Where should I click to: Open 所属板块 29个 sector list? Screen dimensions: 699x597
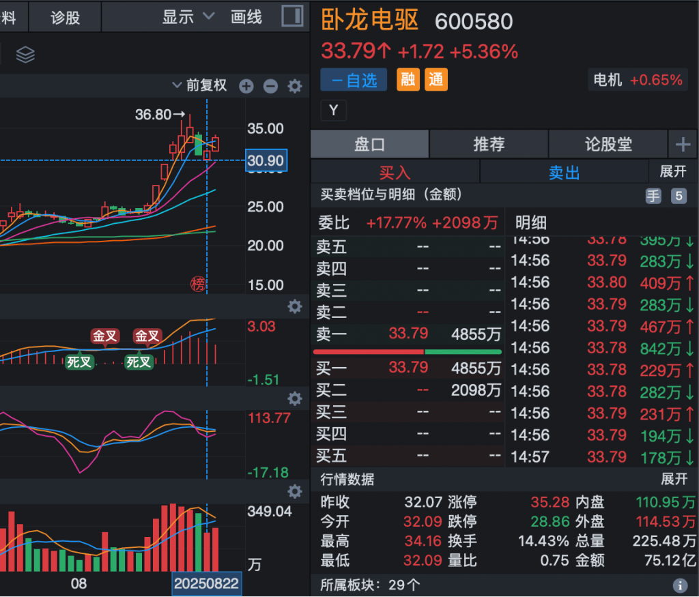click(x=370, y=585)
